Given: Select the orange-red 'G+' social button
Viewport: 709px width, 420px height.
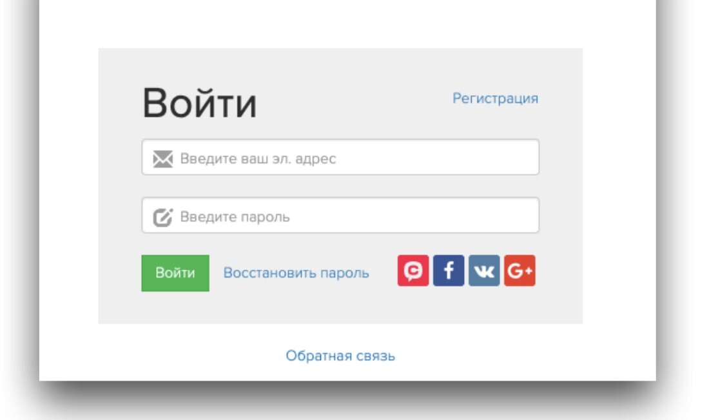Looking at the screenshot, I should click(x=520, y=271).
